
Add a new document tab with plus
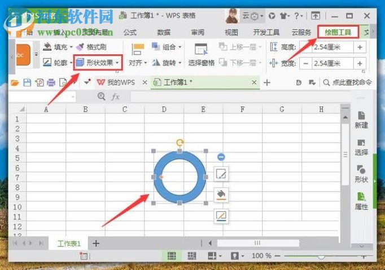pyautogui.click(x=267, y=83)
